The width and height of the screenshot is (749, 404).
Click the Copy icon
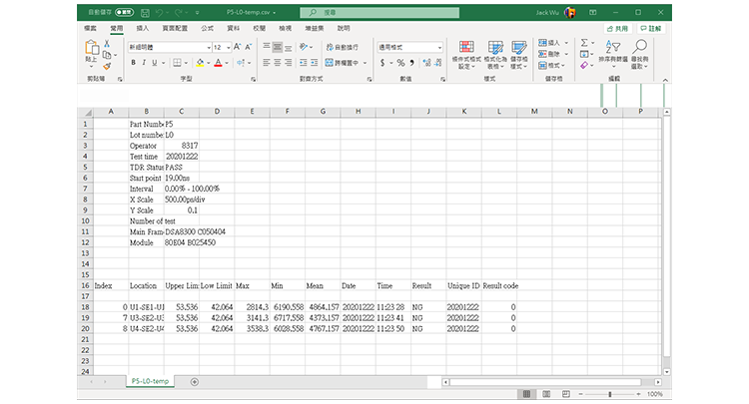(x=107, y=55)
